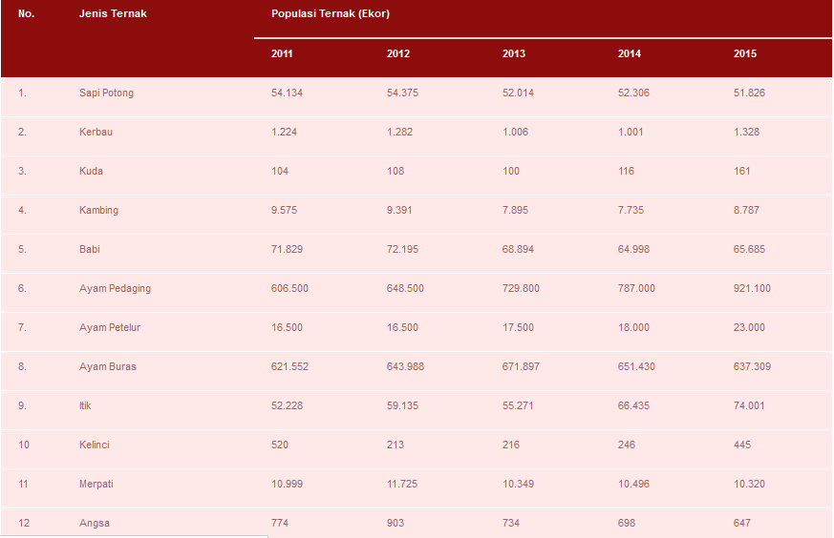Select Ayam Petelur value 17.500
The width and height of the screenshot is (834, 538).
[518, 328]
